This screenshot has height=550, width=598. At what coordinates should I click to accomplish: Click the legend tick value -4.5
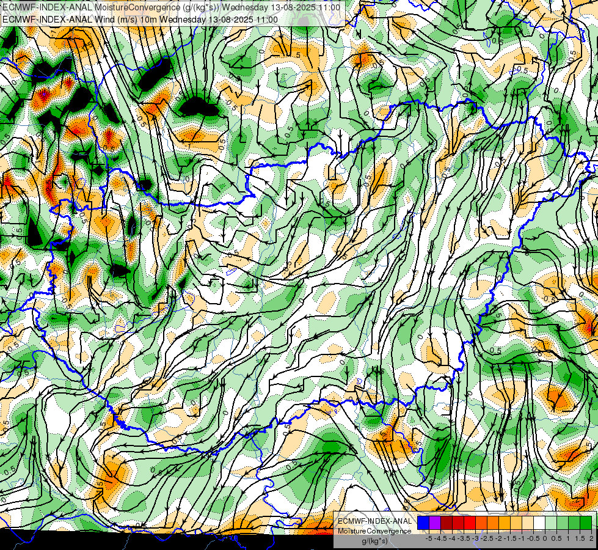440,538
